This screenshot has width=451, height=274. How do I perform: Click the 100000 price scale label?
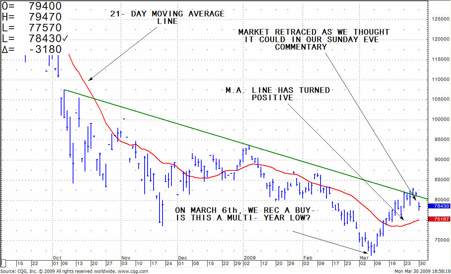pos(438,119)
